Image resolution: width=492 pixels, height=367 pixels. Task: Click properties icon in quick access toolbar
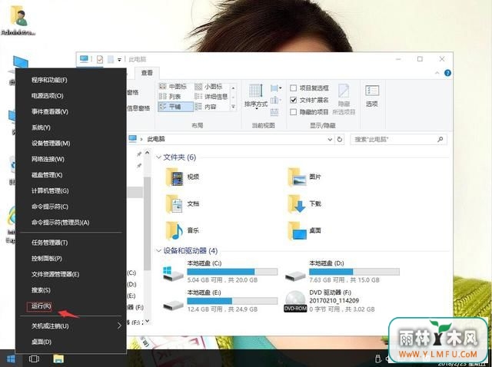[x=100, y=59]
